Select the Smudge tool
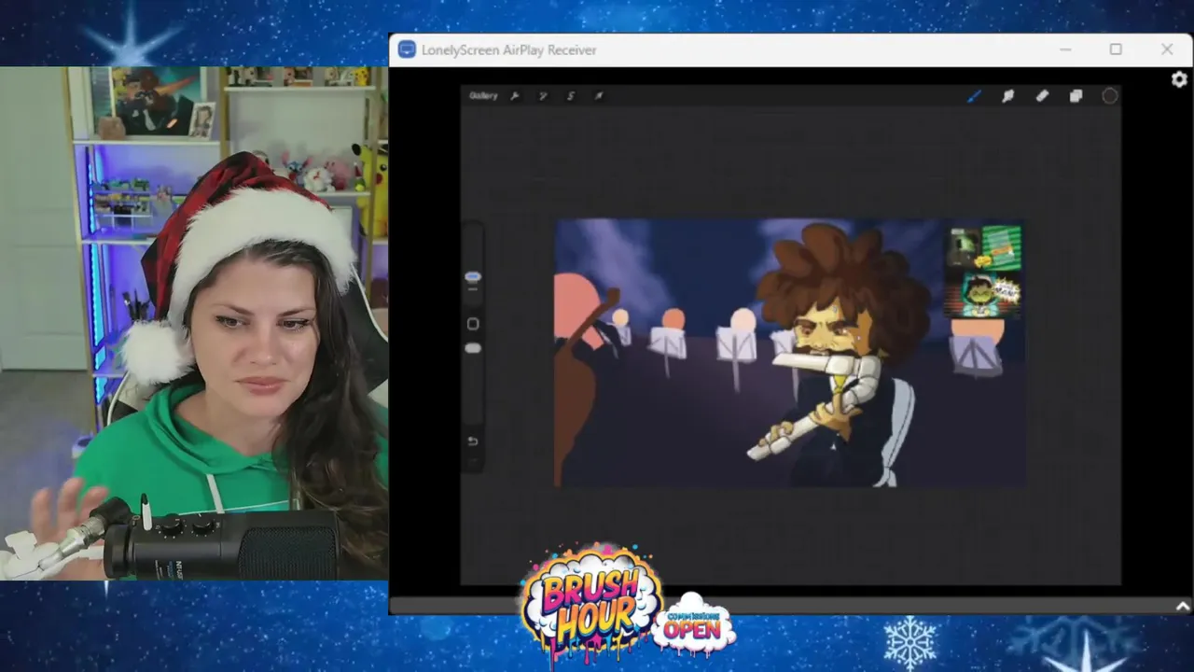 pos(1008,95)
